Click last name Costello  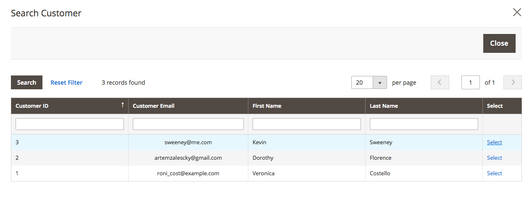point(380,173)
